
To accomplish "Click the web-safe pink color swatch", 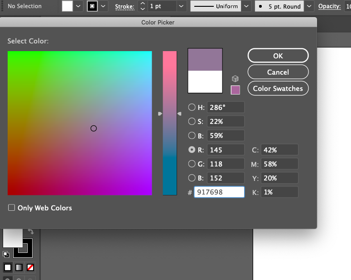I will coord(235,90).
